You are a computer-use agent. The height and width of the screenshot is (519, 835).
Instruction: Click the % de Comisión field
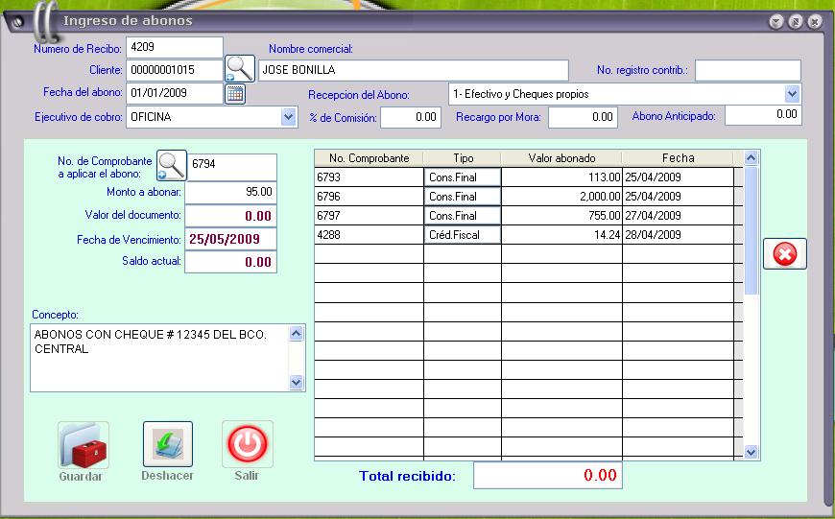[411, 117]
